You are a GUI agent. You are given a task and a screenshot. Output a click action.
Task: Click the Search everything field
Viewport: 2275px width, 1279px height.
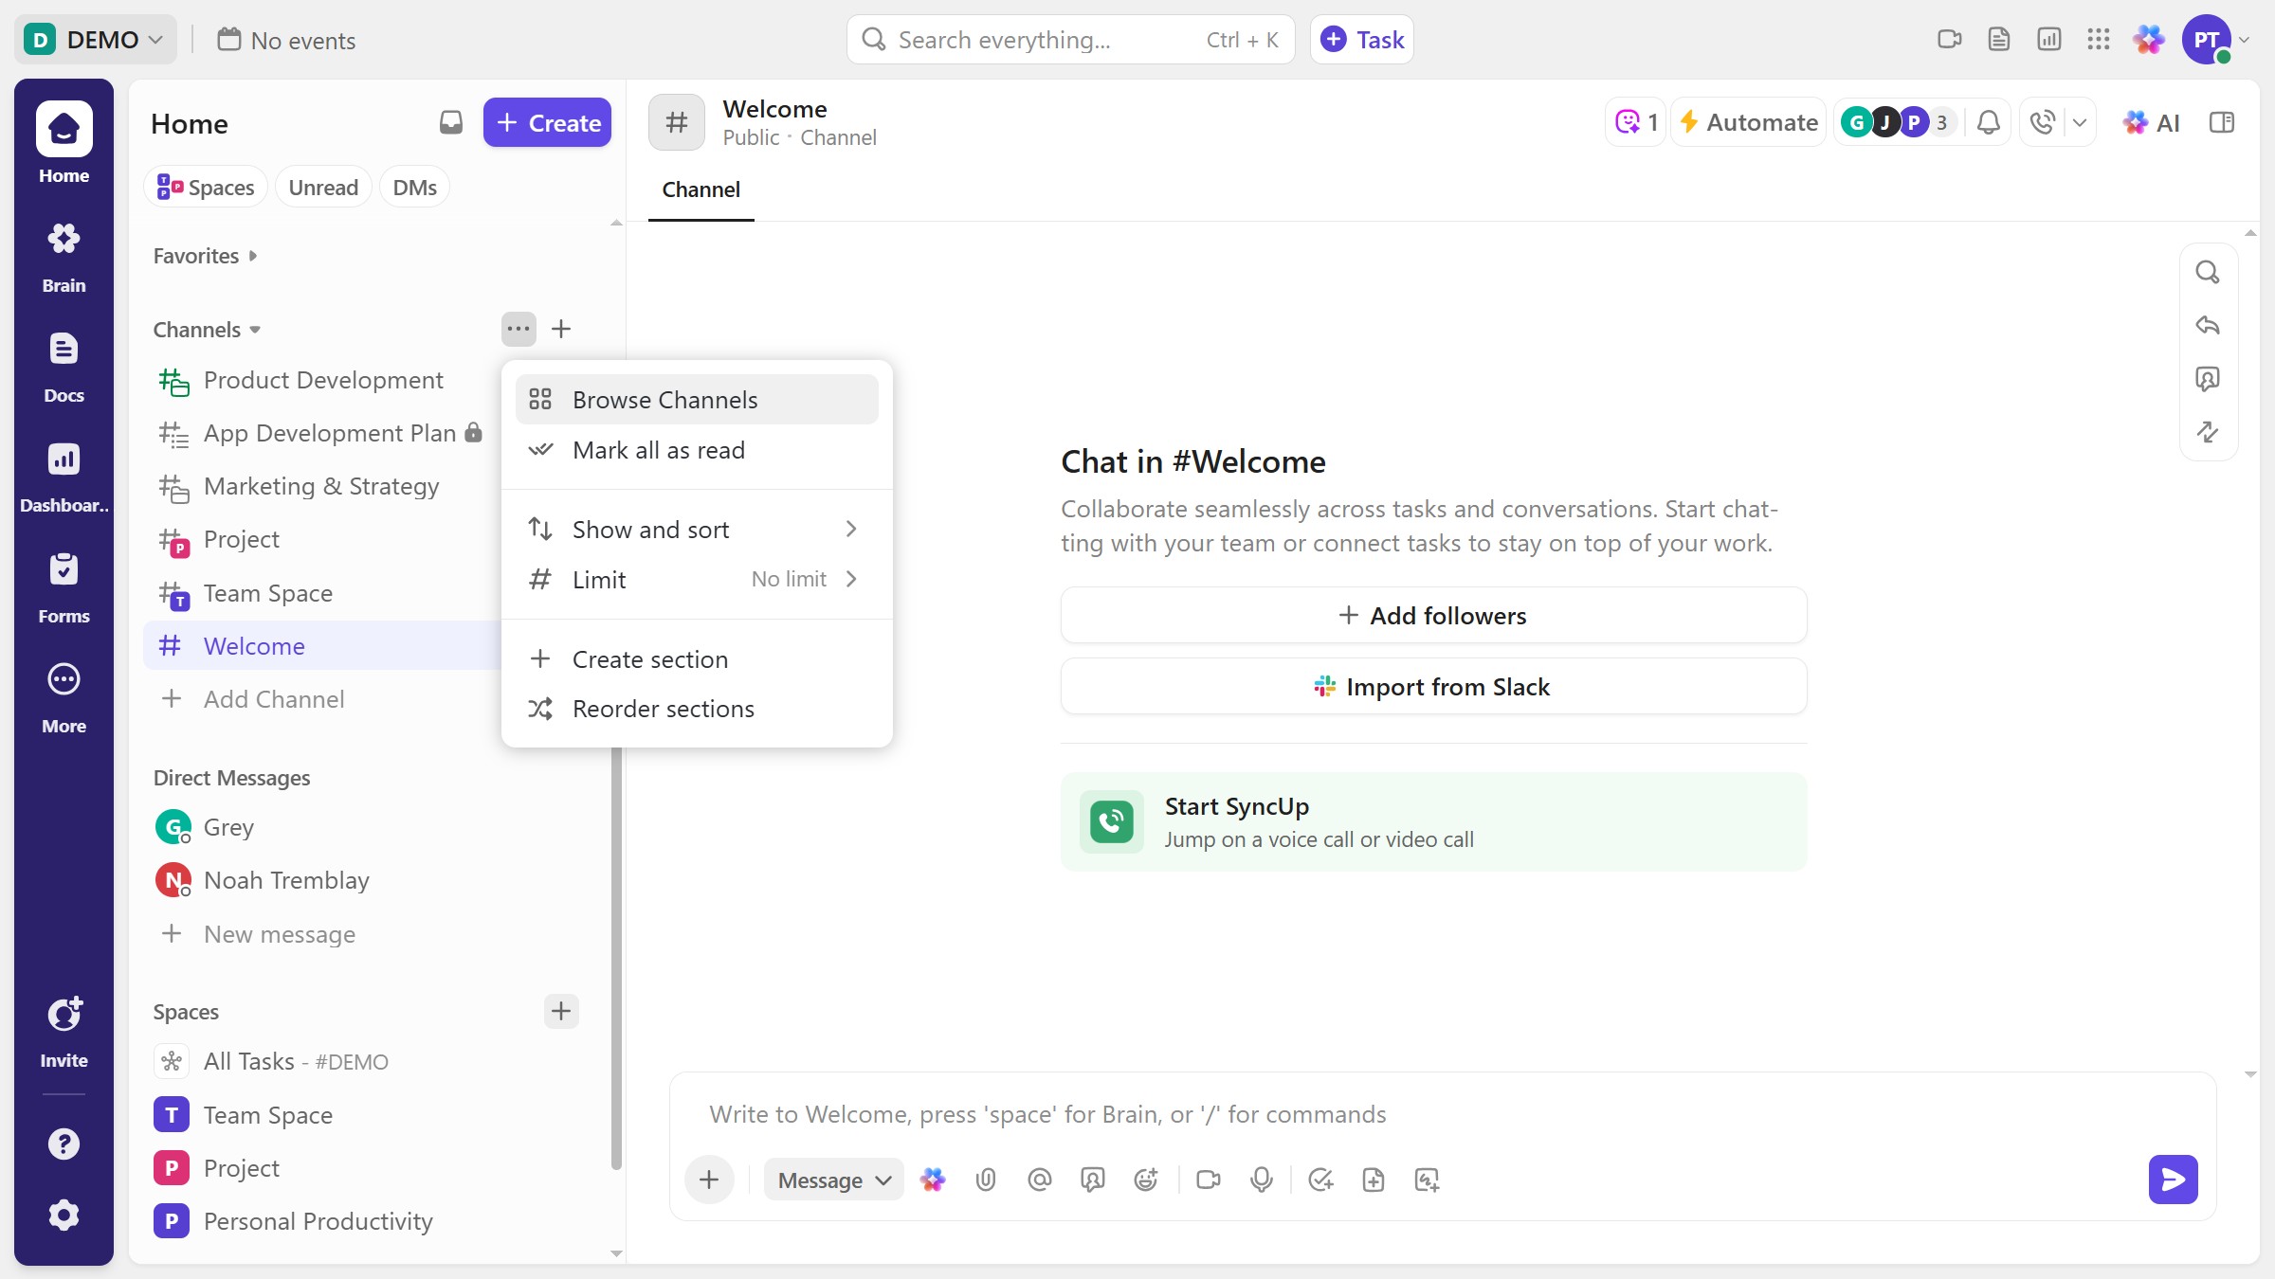point(1043,40)
